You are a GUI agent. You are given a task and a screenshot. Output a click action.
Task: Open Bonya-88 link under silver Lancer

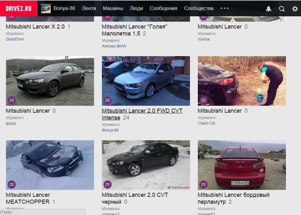point(110,130)
